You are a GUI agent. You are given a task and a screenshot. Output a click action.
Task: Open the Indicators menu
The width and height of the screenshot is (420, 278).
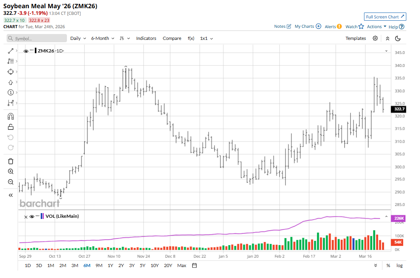[x=146, y=39]
